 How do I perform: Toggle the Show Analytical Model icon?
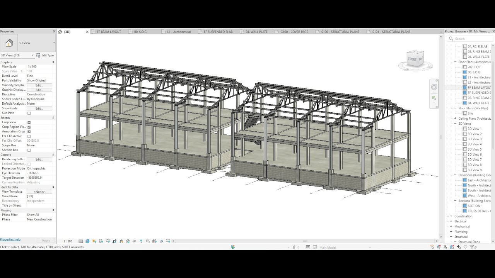(x=154, y=241)
